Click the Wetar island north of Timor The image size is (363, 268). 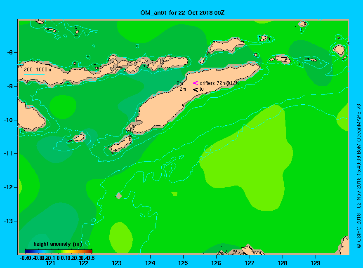tap(226, 45)
